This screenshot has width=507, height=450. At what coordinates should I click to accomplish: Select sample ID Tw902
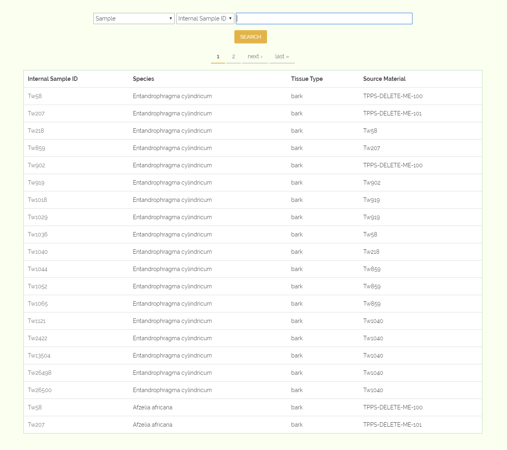point(36,165)
